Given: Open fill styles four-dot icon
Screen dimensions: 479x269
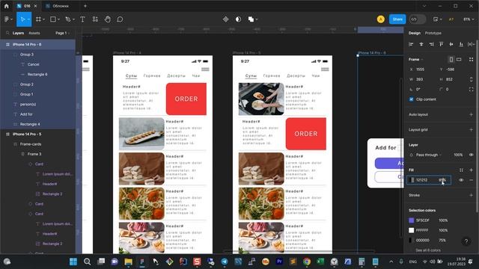Looking at the screenshot, I should [461, 170].
